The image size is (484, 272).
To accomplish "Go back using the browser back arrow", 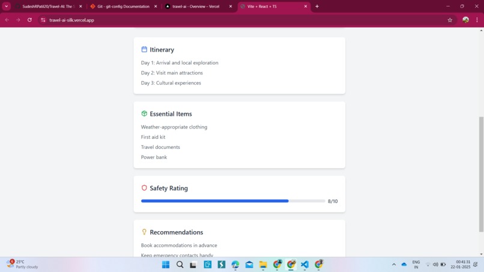I will (x=7, y=20).
